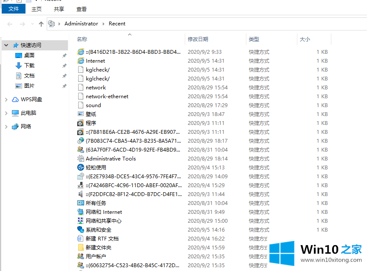367x271 pixels.
Task: Open 下载 in the sidebar
Action: [x=29, y=65]
